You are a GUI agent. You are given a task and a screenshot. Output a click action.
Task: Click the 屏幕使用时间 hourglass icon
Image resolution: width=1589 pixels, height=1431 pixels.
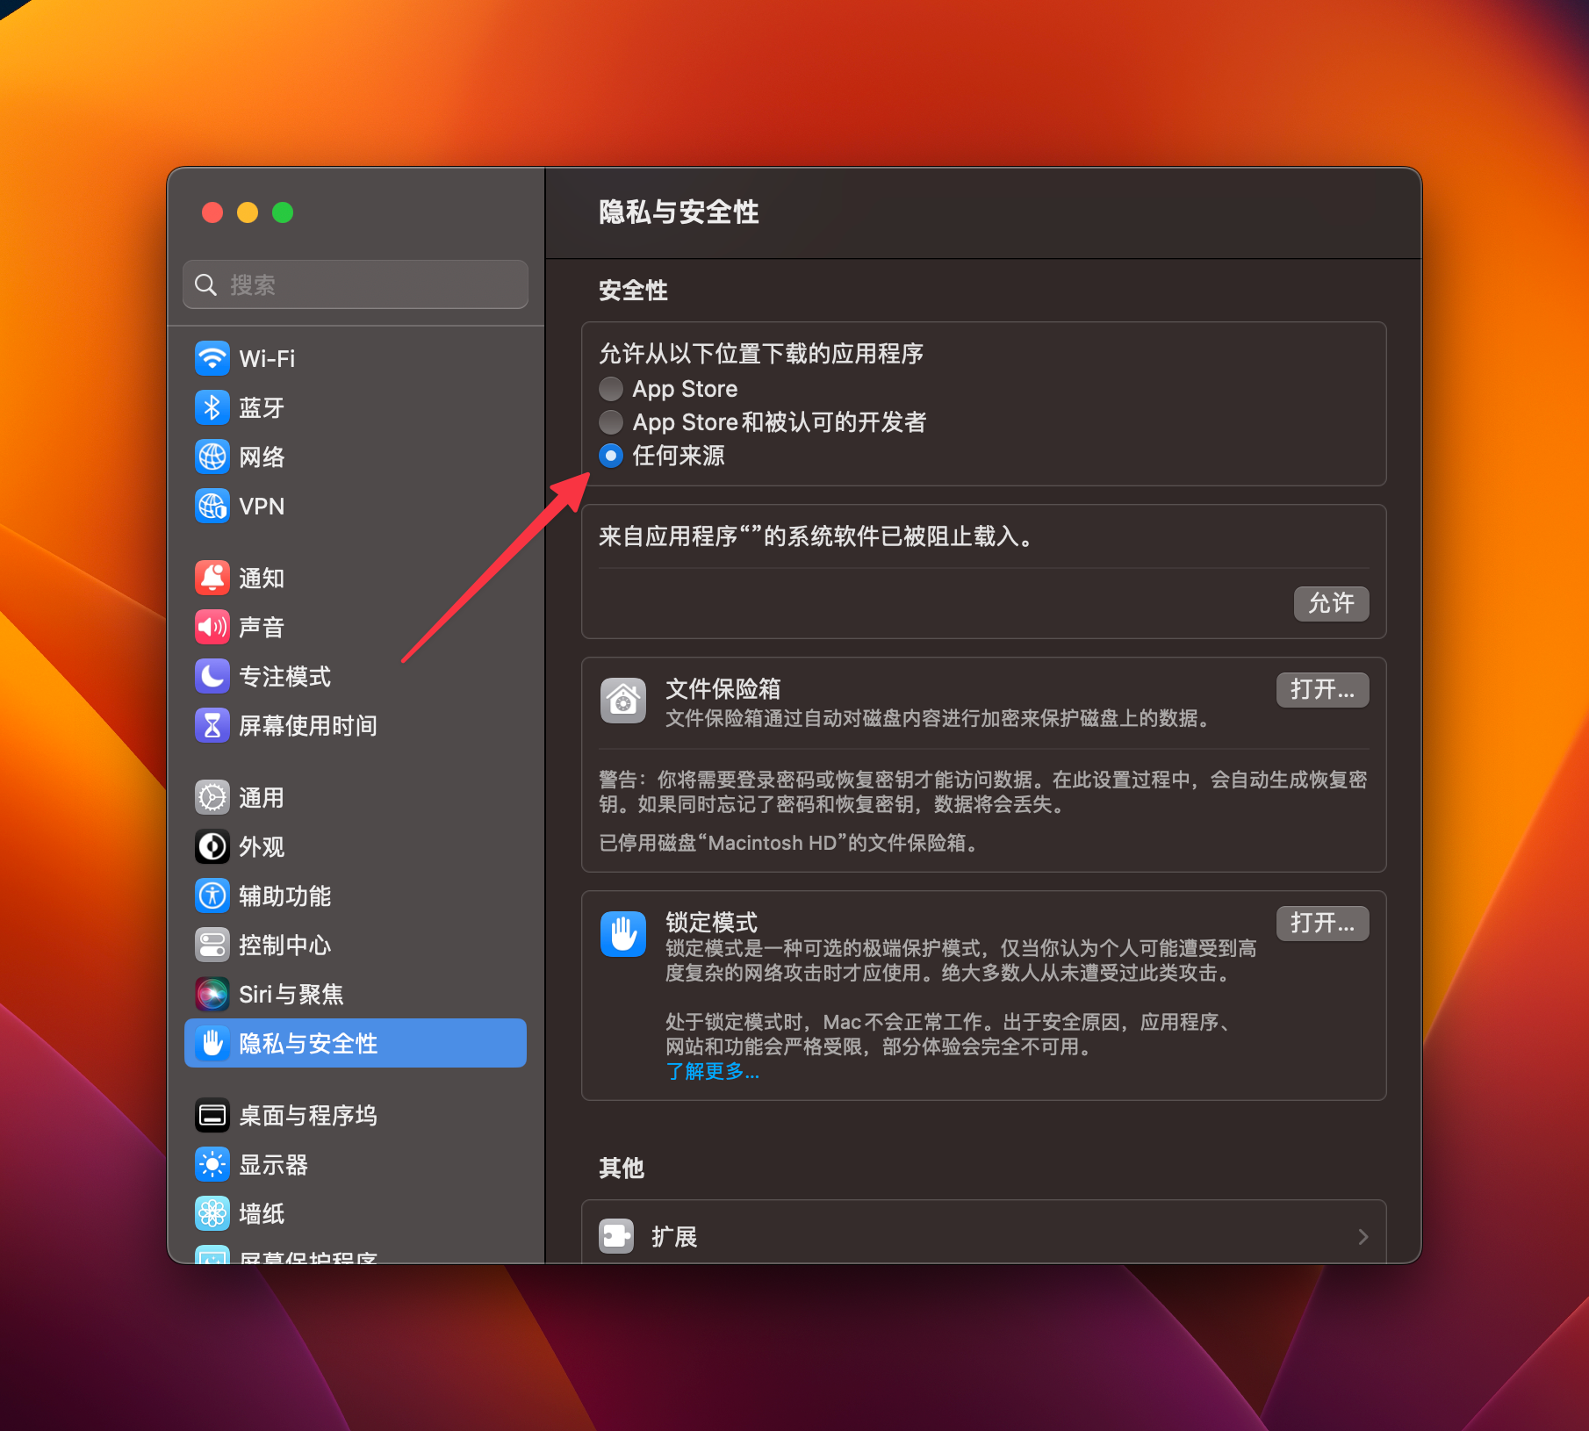pos(212,725)
